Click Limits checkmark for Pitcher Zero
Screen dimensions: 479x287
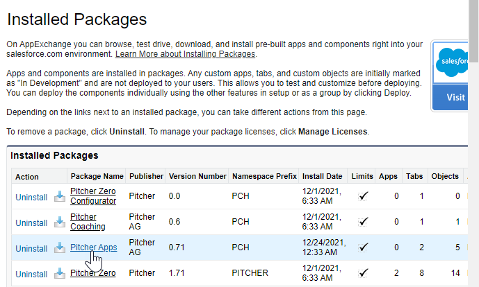point(363,273)
